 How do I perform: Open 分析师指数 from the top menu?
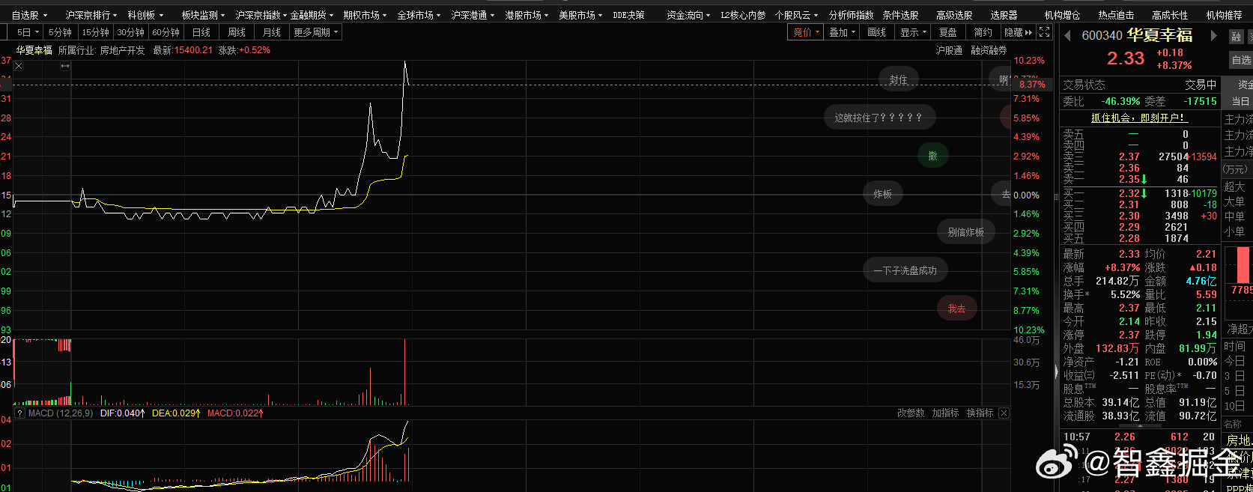tap(851, 15)
